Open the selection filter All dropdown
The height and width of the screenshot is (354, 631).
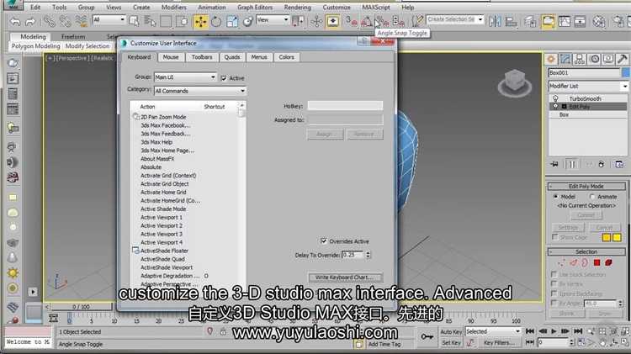[x=109, y=19]
